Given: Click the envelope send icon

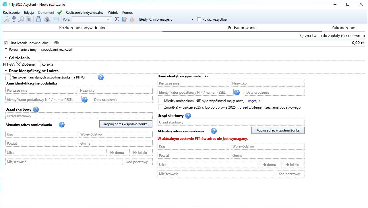Looking at the screenshot, I should point(56,19).
